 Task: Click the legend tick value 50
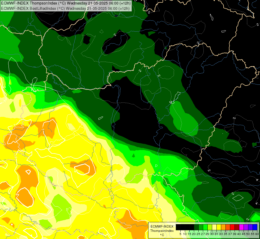248,234
